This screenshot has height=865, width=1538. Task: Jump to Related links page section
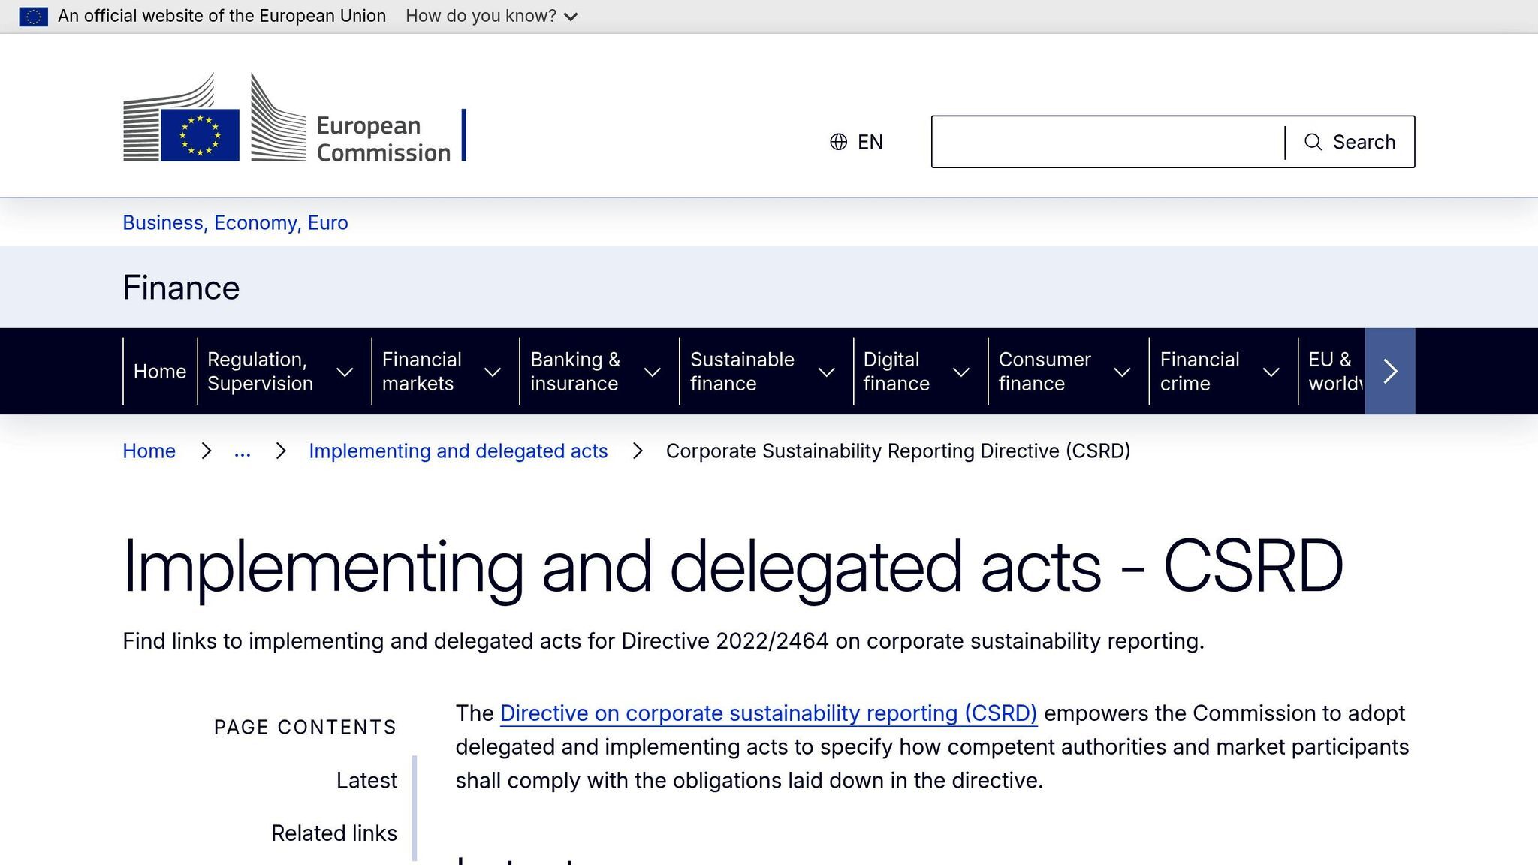coord(333,833)
